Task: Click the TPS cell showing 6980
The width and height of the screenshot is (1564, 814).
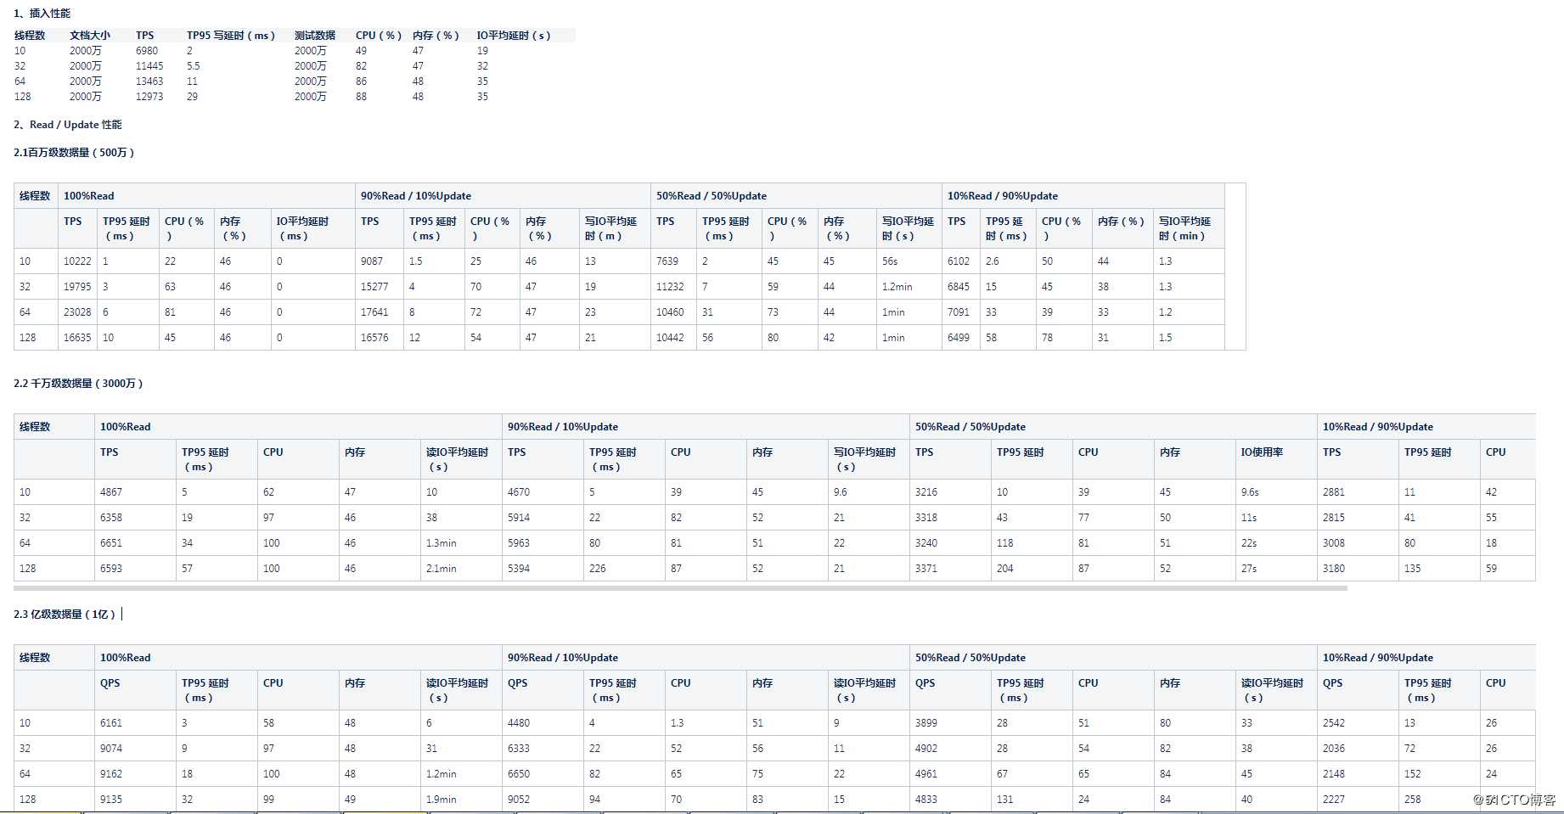Action: pyautogui.click(x=147, y=51)
